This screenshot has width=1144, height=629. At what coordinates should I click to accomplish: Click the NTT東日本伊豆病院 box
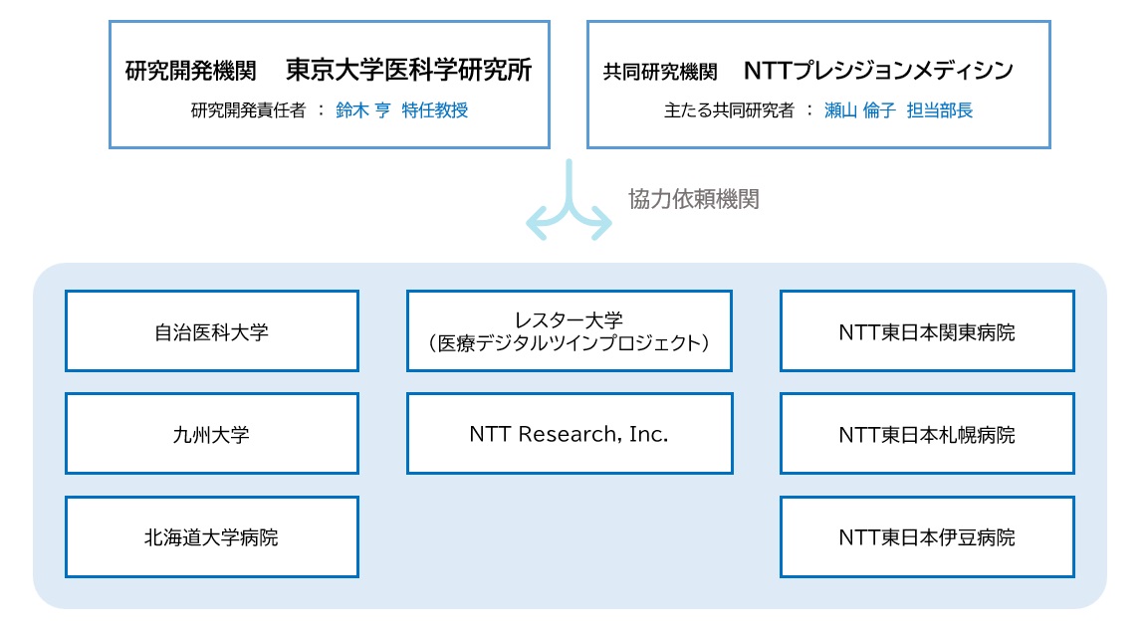click(x=927, y=537)
